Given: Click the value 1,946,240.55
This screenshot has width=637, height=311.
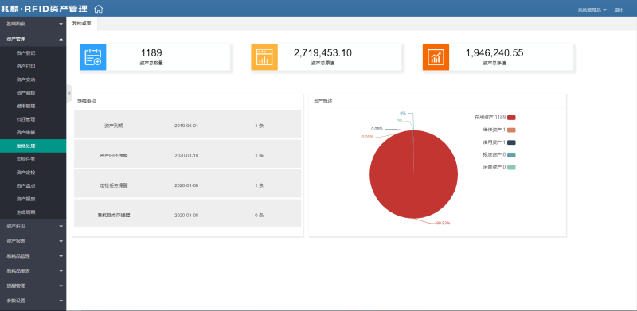Looking at the screenshot, I should tap(494, 53).
